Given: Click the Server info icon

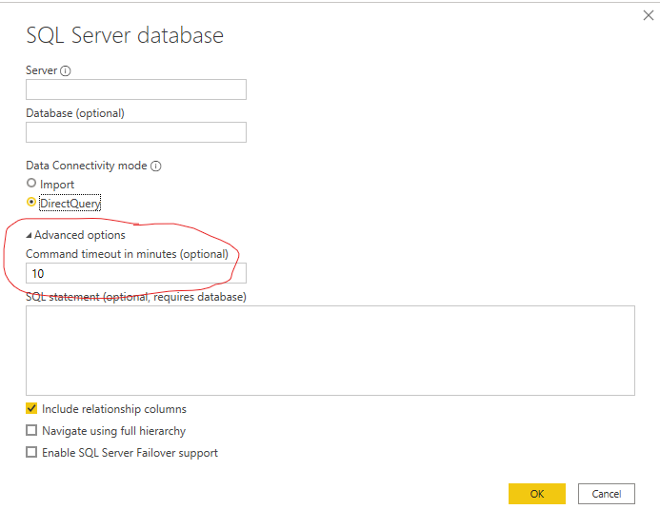Looking at the screenshot, I should click(x=66, y=70).
